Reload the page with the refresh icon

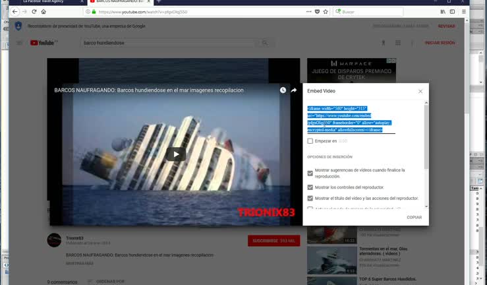coord(34,11)
